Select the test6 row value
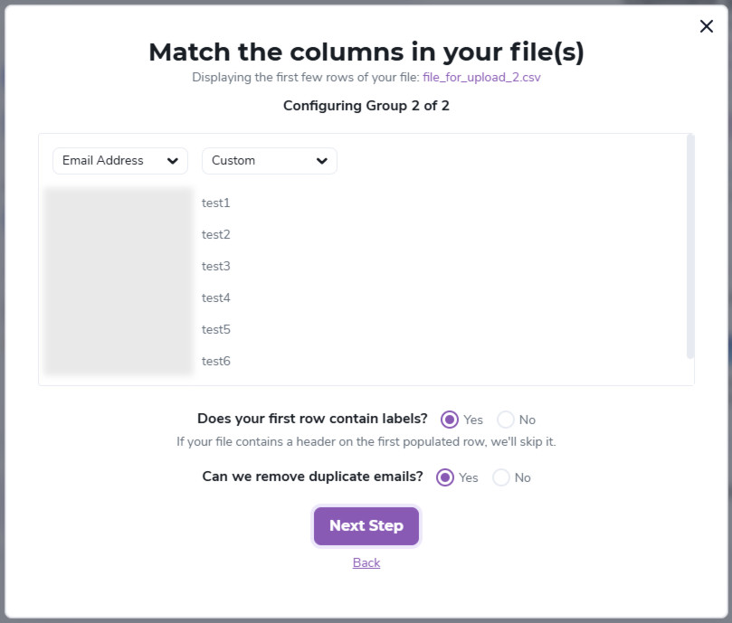Viewport: 732px width, 623px height. click(215, 361)
